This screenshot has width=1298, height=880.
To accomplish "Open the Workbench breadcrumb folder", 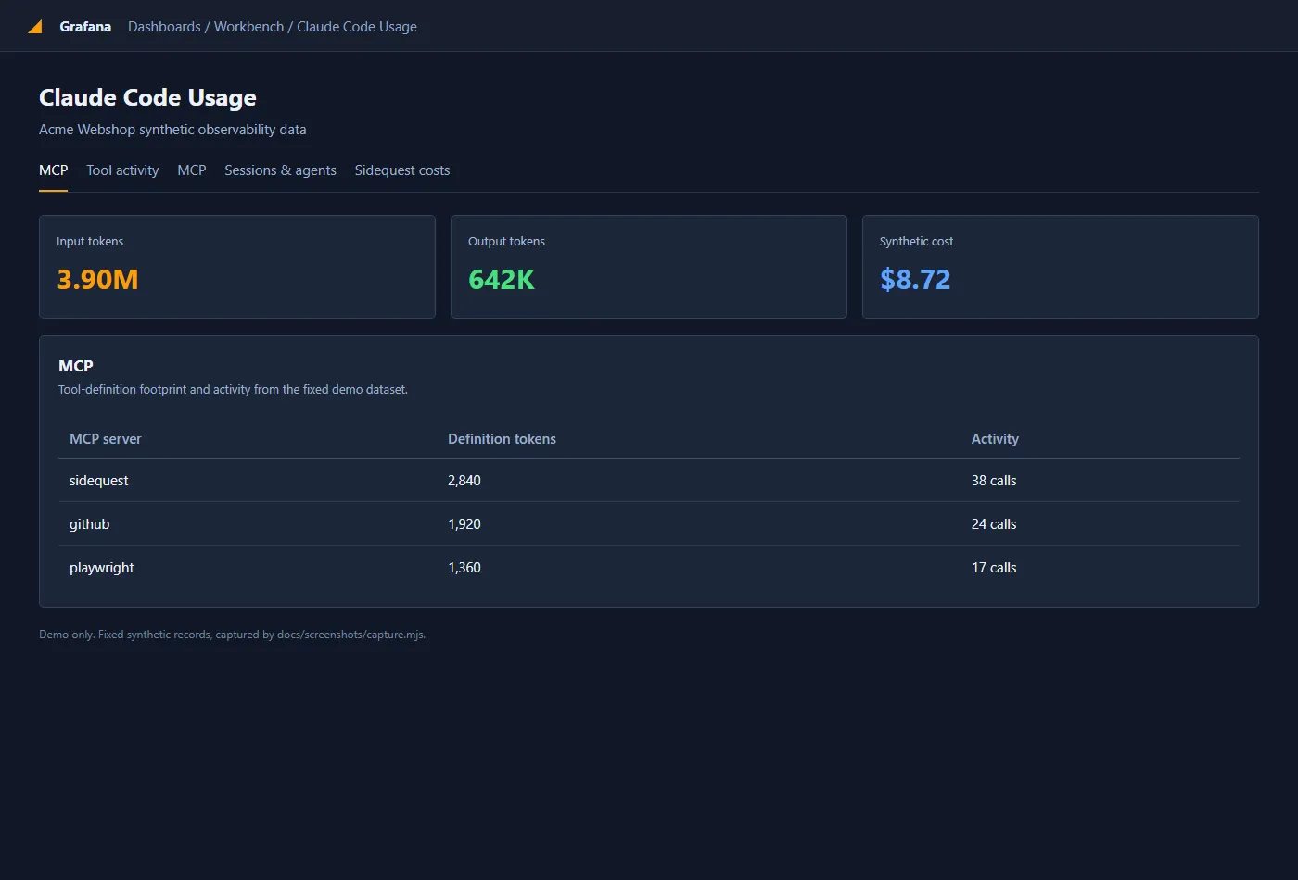I will (x=248, y=27).
